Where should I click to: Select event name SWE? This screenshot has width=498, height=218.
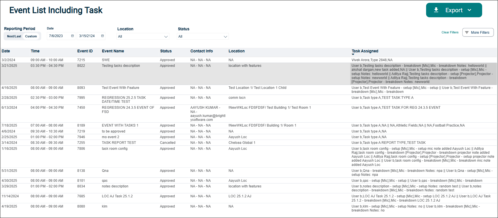pyautogui.click(x=106, y=60)
